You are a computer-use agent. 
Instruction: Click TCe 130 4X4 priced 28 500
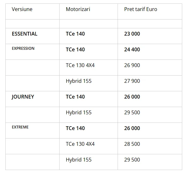point(80,144)
